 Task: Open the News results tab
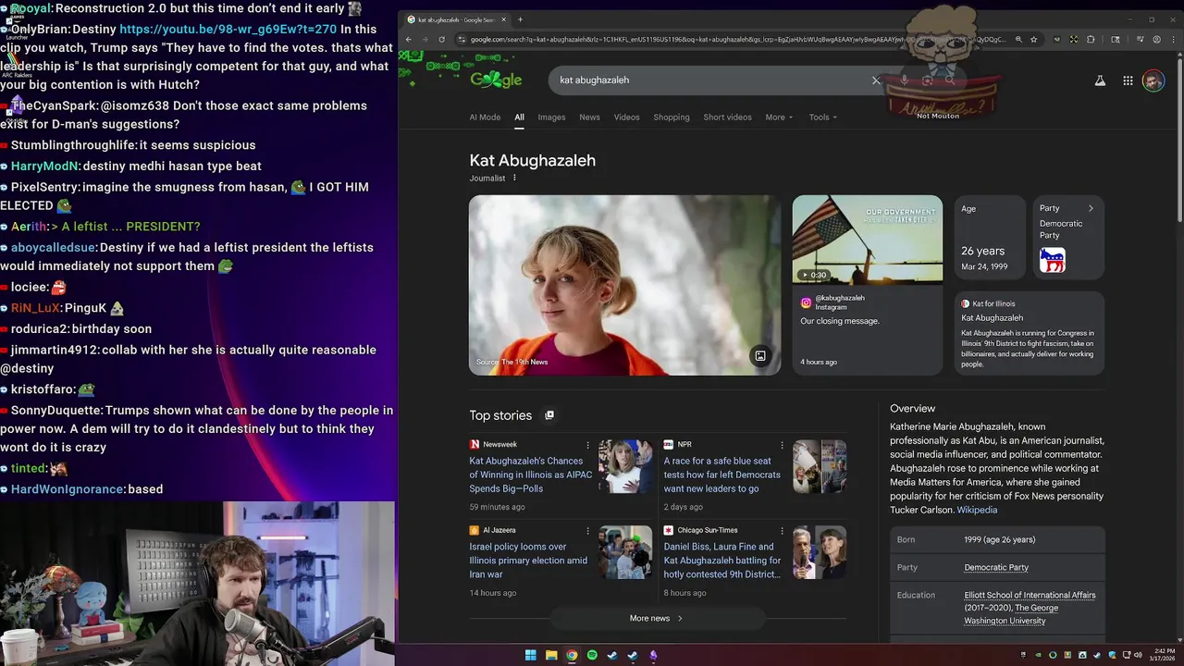pyautogui.click(x=589, y=117)
